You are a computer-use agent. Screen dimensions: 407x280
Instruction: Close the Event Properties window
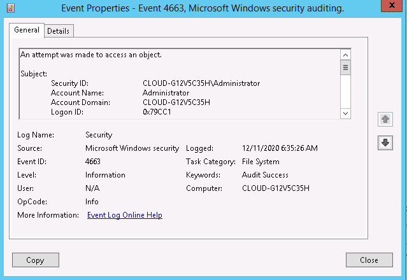392,5
